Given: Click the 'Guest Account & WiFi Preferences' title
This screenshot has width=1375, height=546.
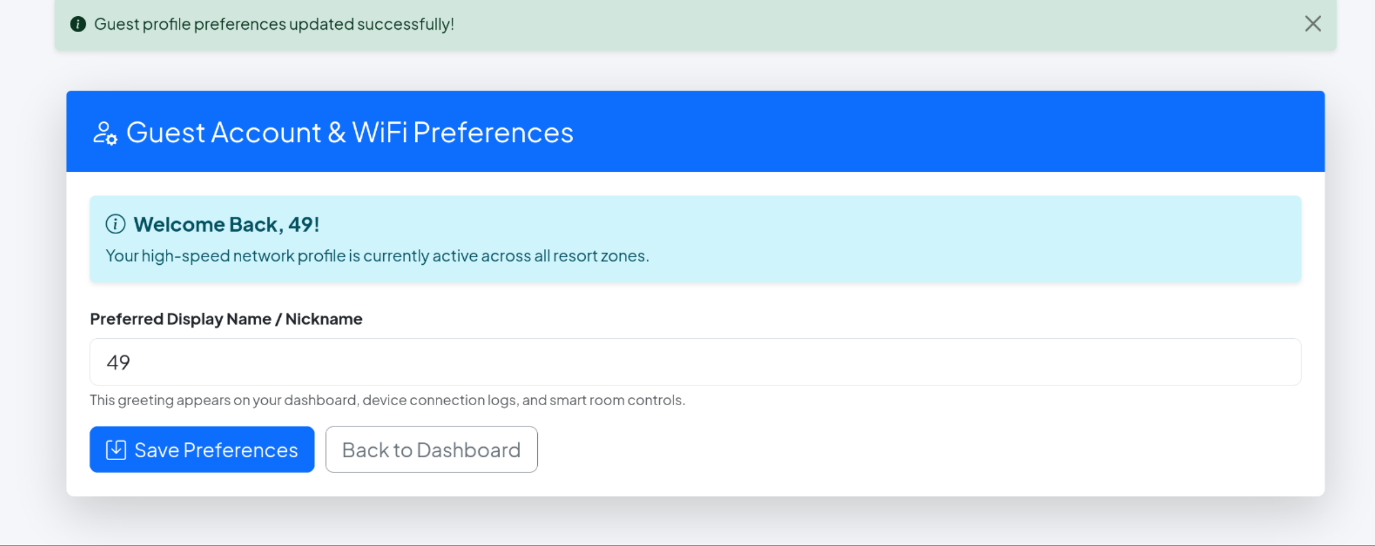Looking at the screenshot, I should [350, 132].
